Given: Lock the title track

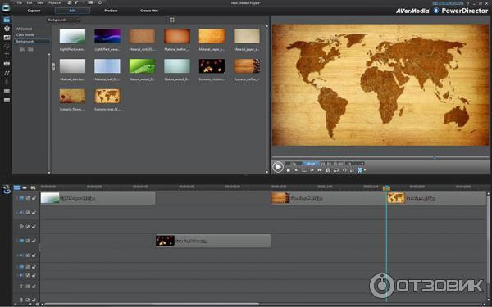Looking at the screenshot, I should [34, 287].
